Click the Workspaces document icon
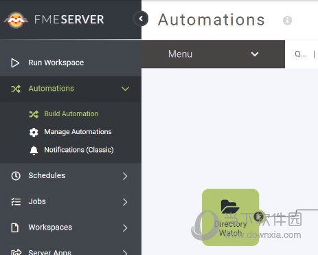The width and height of the screenshot is (318, 255). coord(15,228)
